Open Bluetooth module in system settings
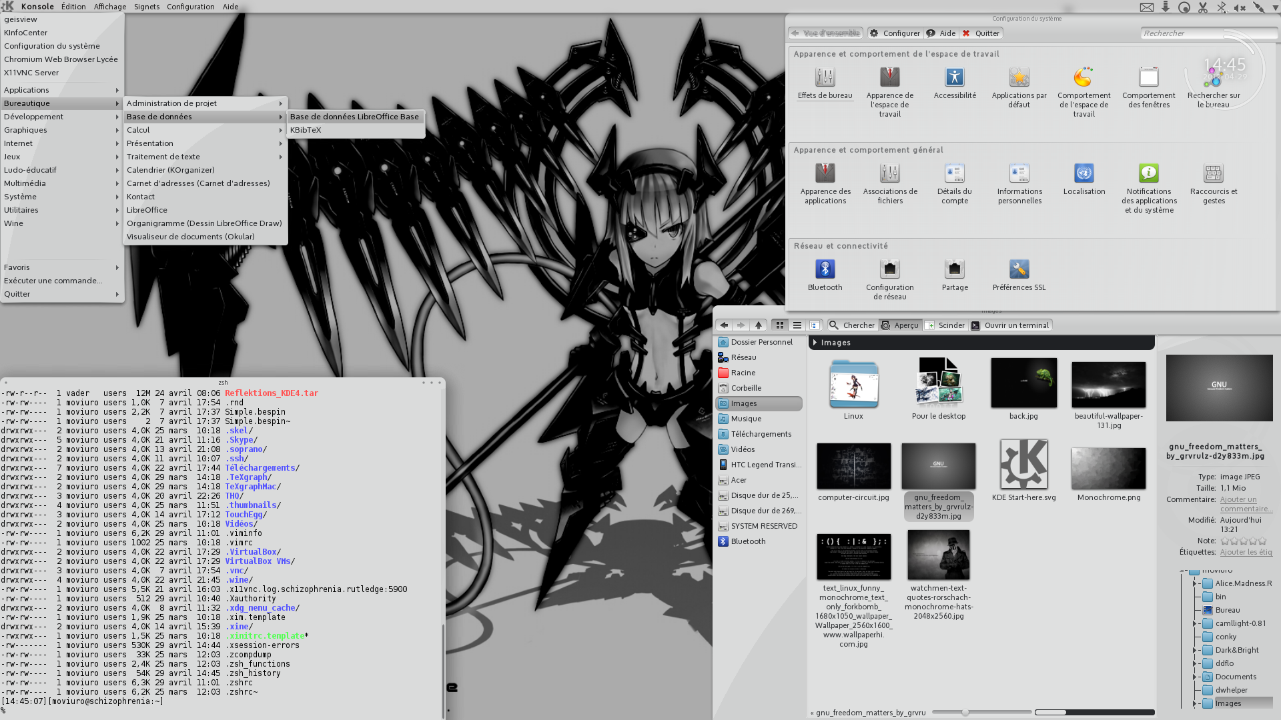 825,275
